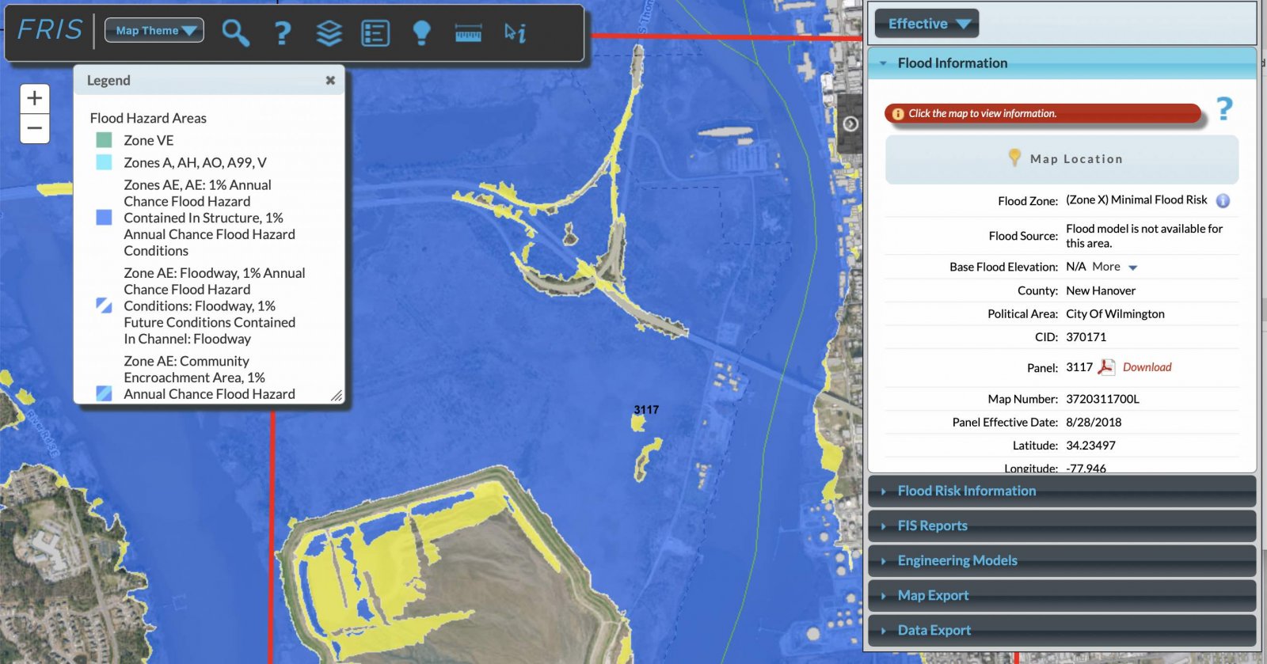Click the lightbulb icon in toolbar
This screenshot has height=664, width=1267.
pos(421,32)
